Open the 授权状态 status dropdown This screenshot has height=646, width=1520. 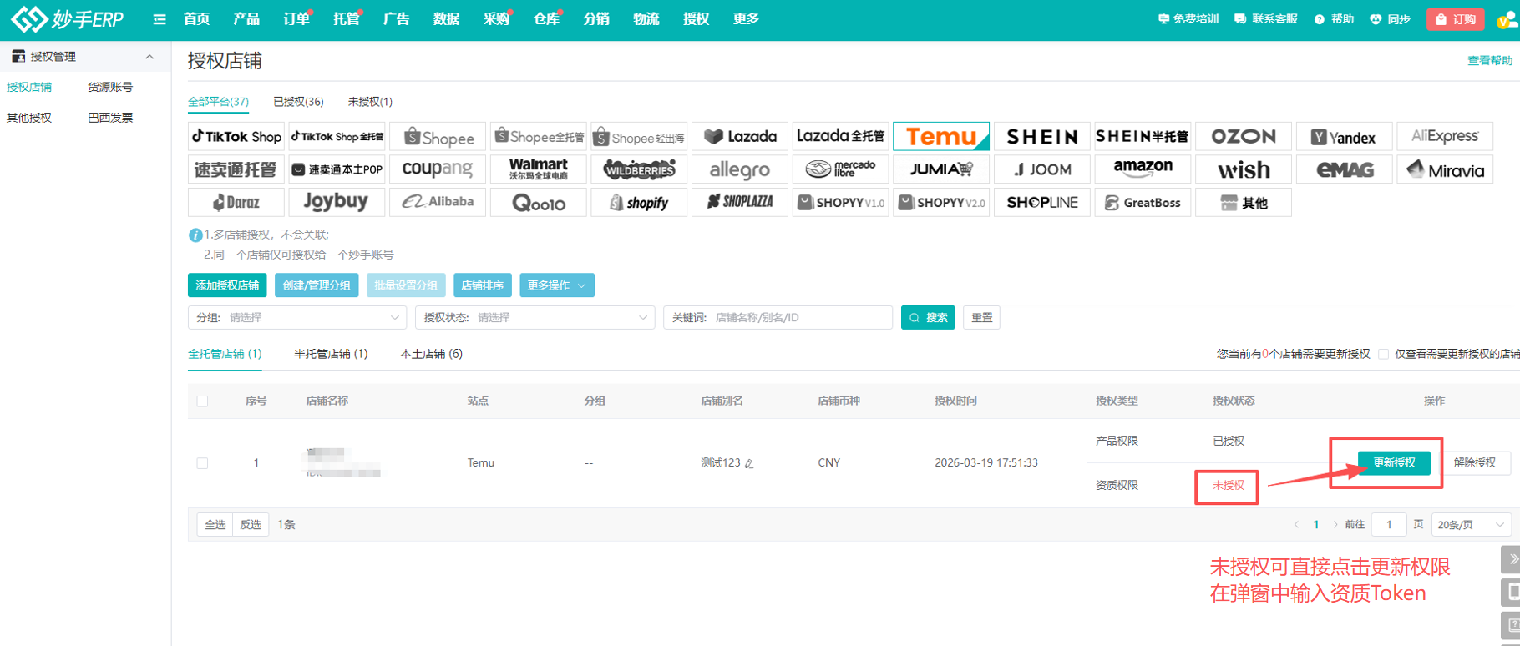coord(535,318)
